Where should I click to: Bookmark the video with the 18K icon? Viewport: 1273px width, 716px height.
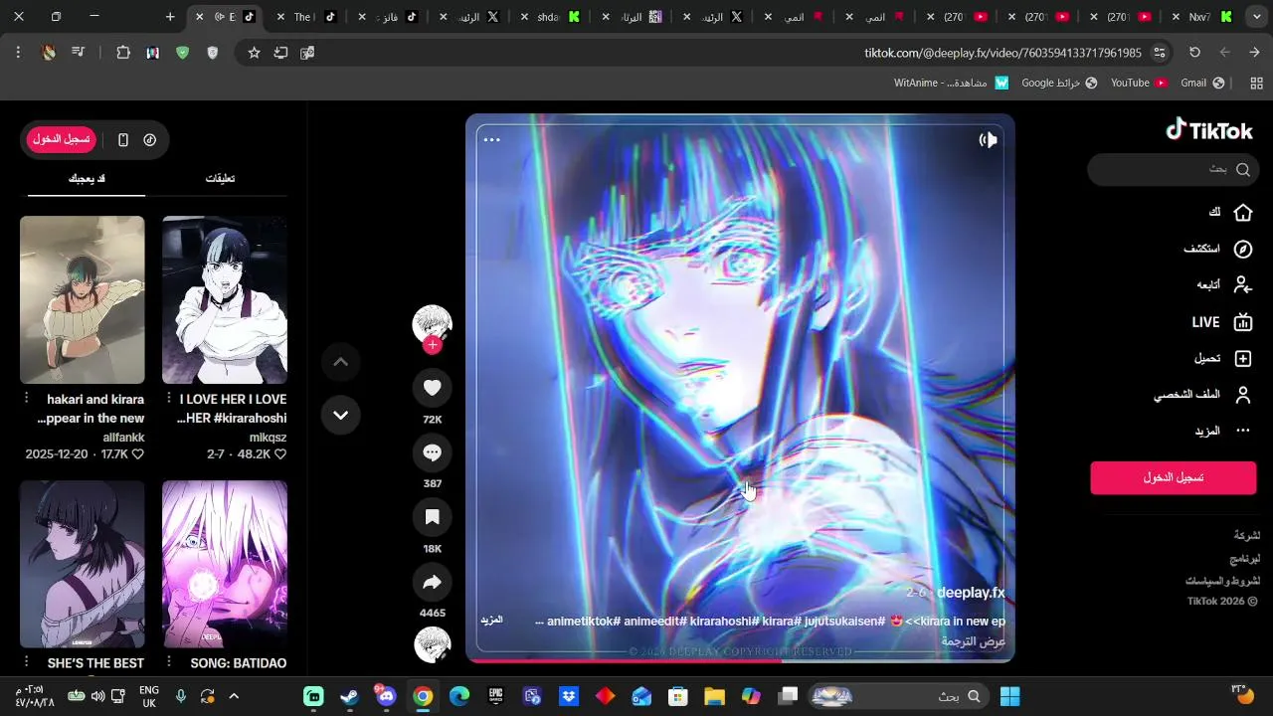(432, 517)
